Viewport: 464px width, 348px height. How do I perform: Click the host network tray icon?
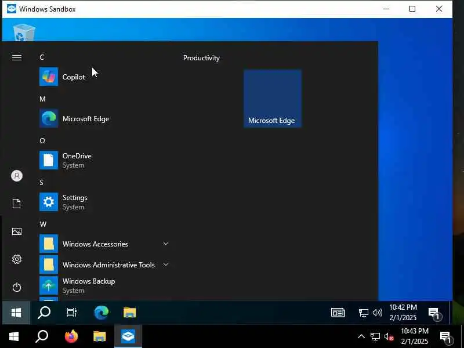(x=375, y=336)
